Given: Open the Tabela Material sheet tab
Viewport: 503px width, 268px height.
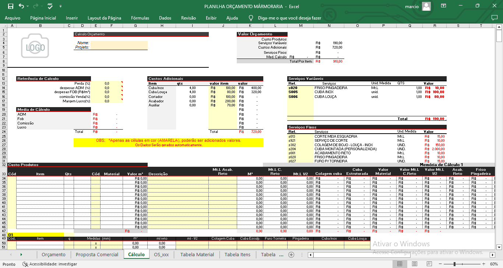Looking at the screenshot, I should click(x=197, y=255).
